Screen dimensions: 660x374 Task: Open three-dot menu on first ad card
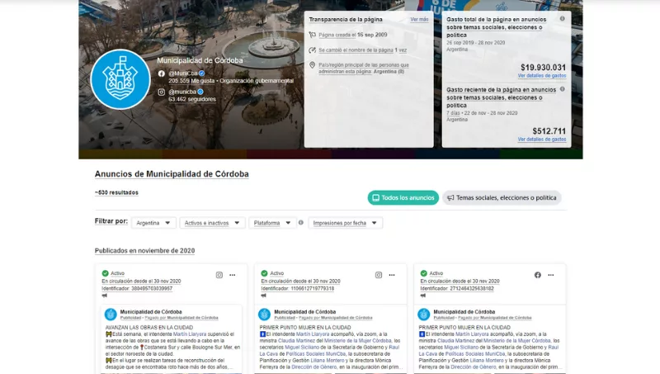click(233, 275)
